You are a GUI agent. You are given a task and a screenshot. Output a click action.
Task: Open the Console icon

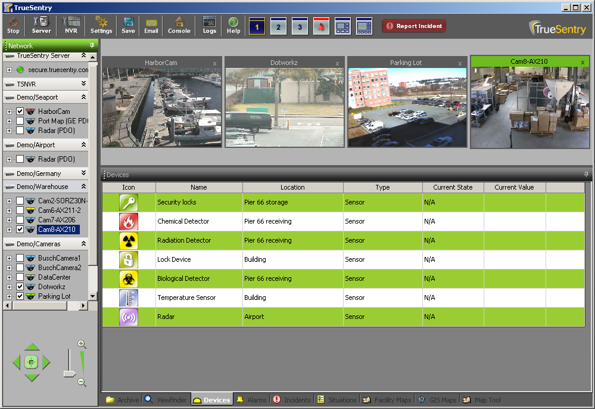click(179, 26)
